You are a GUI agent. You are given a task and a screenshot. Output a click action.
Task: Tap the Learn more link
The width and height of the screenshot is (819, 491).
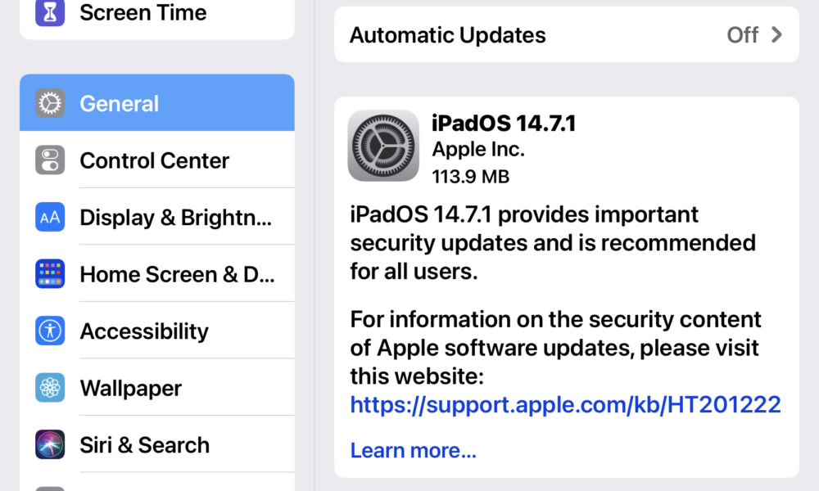click(x=413, y=450)
